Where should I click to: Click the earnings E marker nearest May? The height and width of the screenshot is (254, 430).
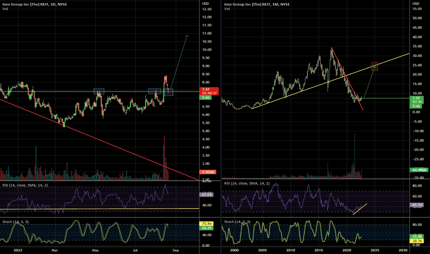click(96, 177)
